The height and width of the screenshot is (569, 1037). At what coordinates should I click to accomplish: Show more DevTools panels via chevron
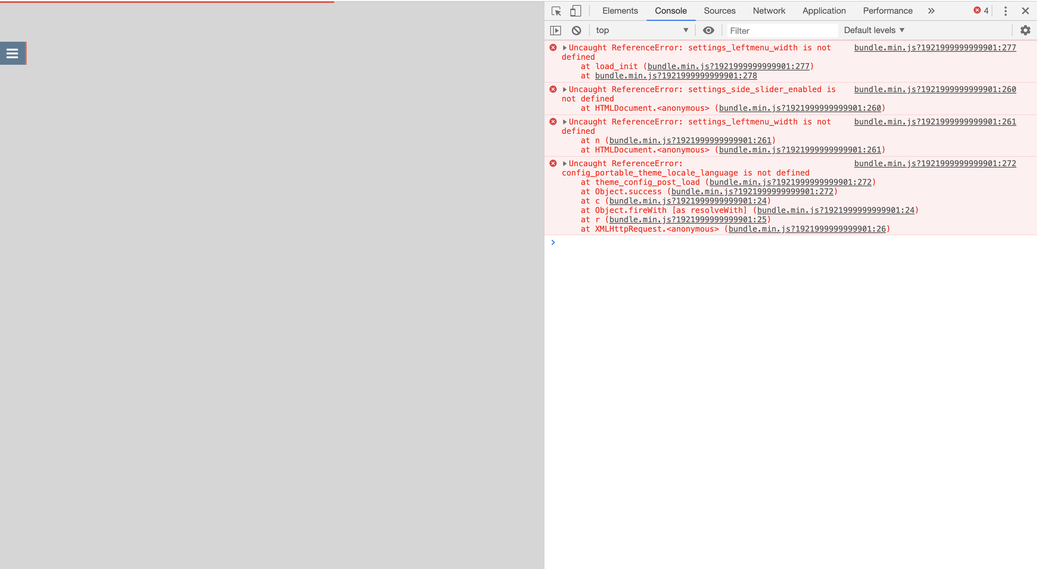click(931, 11)
